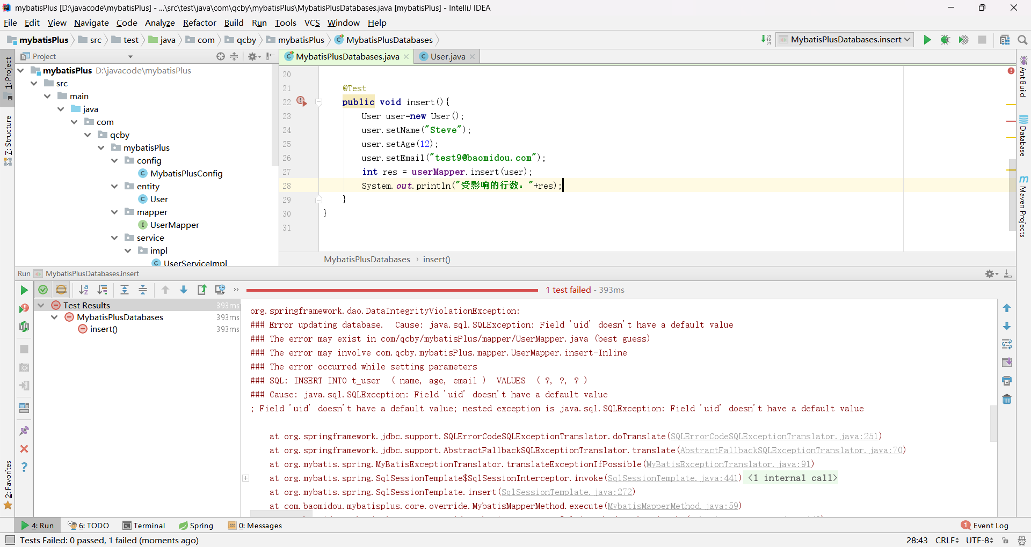Open run configuration dropdown MybatisPlusDatabases.insert
Screen dimensions: 1031x547
click(845, 40)
